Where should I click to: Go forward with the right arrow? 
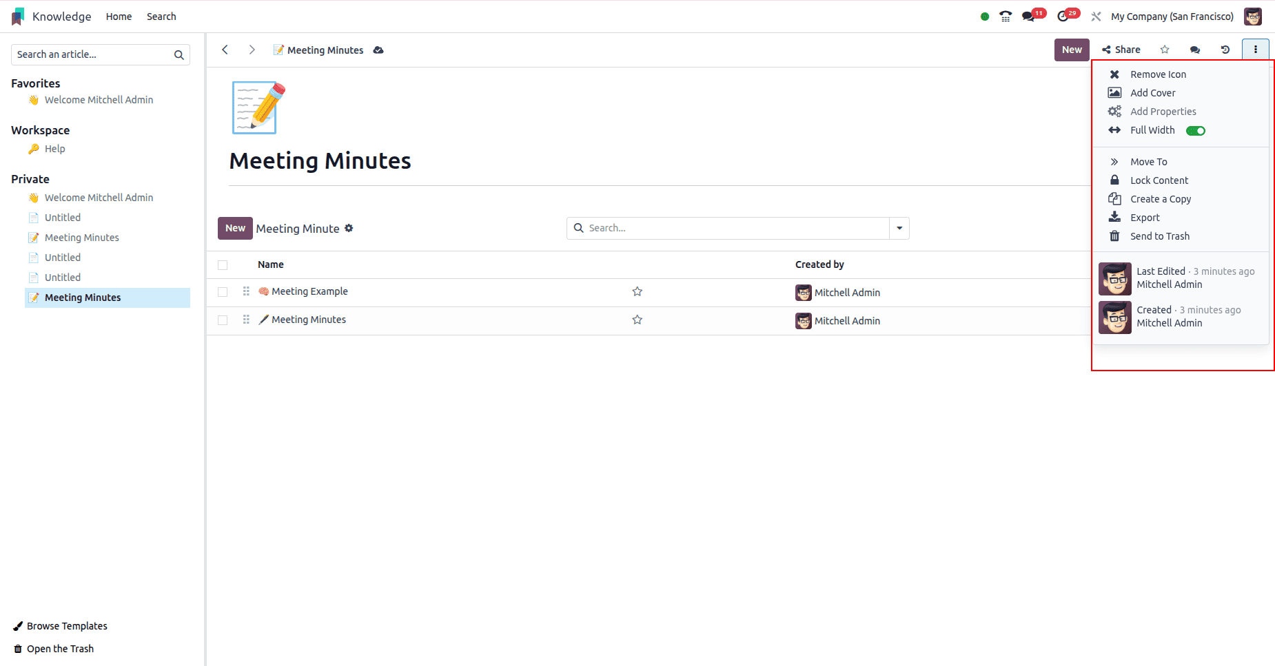click(x=252, y=50)
